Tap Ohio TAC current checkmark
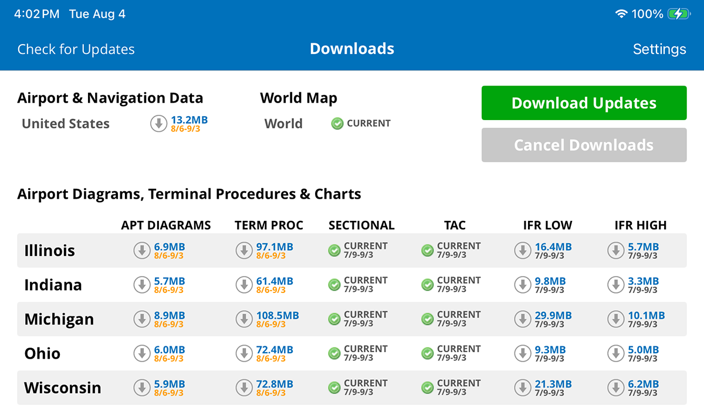 click(x=428, y=354)
